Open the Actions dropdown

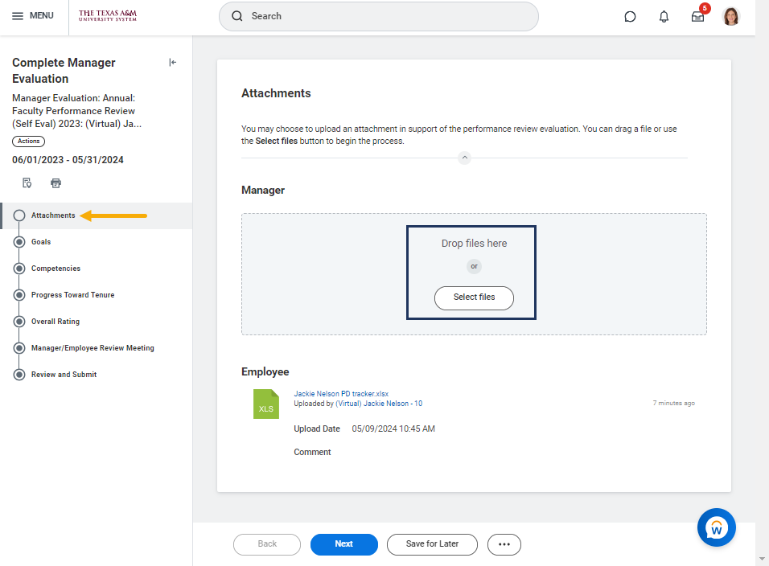(x=28, y=141)
